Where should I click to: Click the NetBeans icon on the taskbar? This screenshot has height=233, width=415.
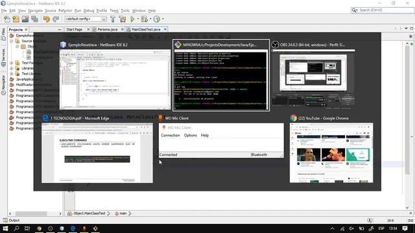(62, 228)
